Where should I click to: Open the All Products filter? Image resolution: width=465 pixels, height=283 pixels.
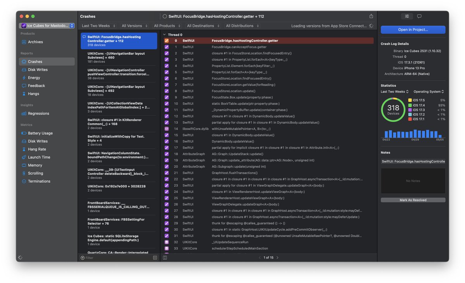tap(167, 26)
